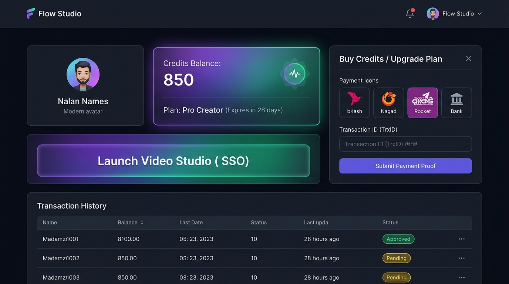Image resolution: width=509 pixels, height=284 pixels.
Task: Select Nagad payment method
Action: click(388, 103)
